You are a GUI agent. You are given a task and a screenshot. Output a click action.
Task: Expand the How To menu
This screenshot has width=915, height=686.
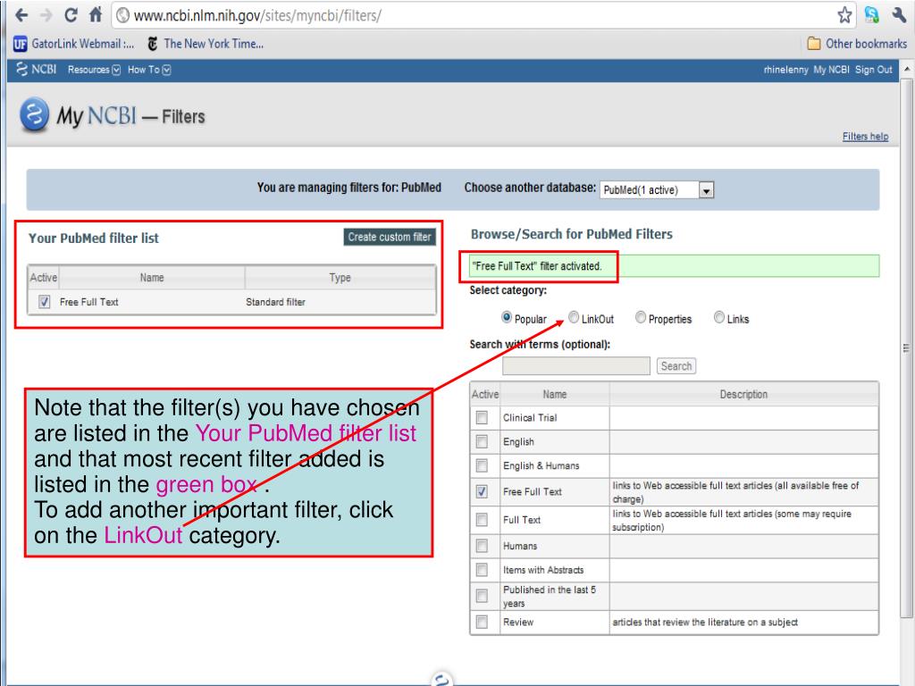click(149, 70)
